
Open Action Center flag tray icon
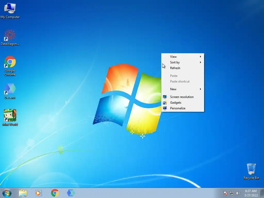coord(225,193)
